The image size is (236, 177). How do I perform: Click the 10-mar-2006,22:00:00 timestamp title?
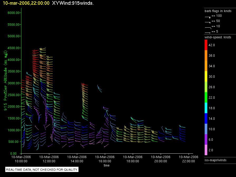coord(25,3)
